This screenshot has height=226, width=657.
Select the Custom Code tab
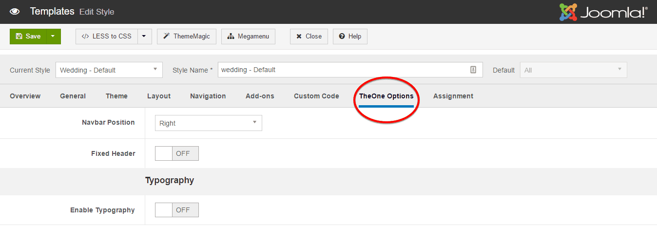(x=316, y=96)
